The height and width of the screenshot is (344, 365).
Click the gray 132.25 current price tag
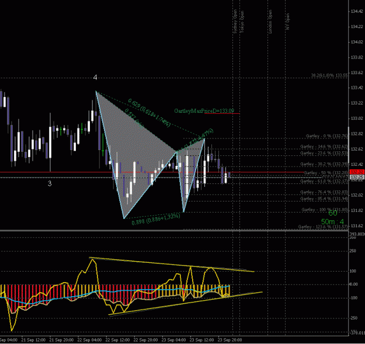tap(357, 177)
